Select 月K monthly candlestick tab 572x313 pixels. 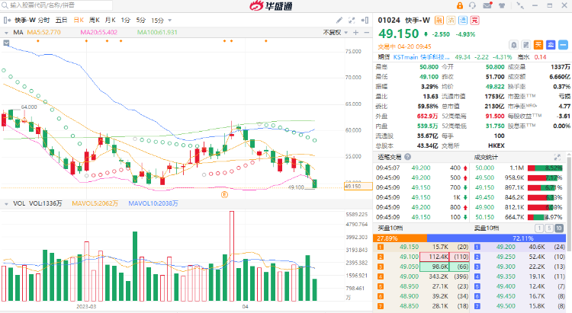click(x=110, y=20)
